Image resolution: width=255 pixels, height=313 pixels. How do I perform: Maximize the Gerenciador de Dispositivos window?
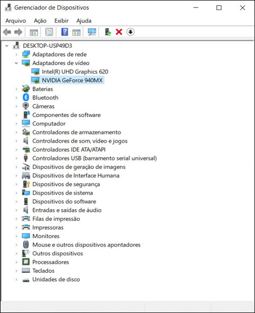click(219, 8)
